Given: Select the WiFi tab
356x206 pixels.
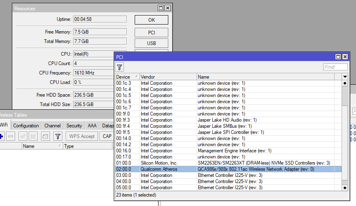Looking at the screenshot, I should (x=4, y=125).
